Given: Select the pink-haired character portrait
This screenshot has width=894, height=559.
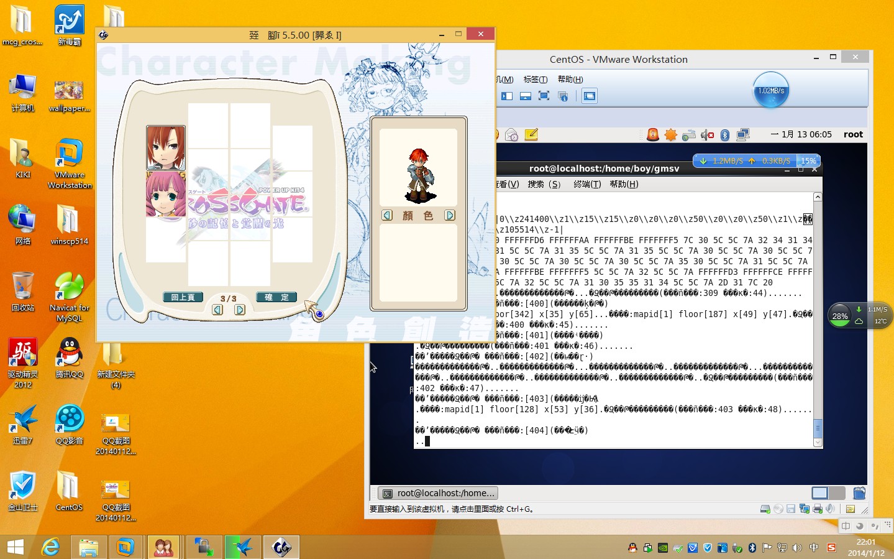Looking at the screenshot, I should pyautogui.click(x=166, y=194).
